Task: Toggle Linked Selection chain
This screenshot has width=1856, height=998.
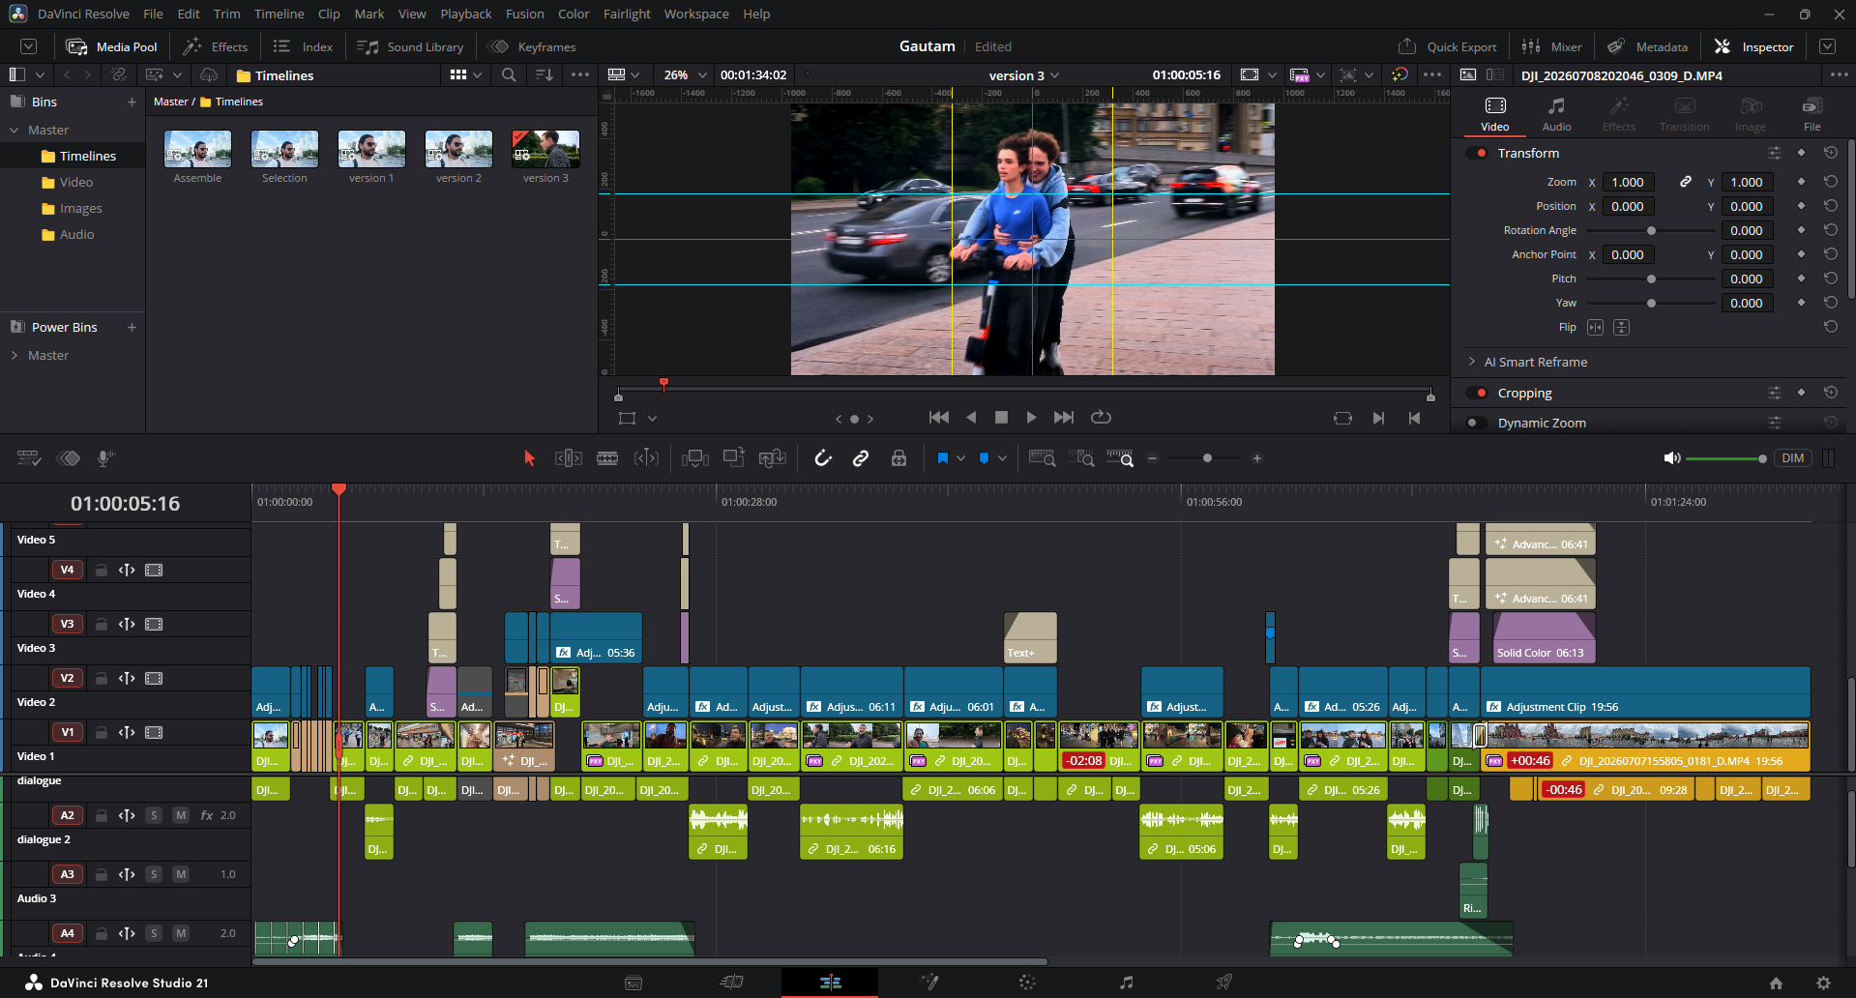Action: 861,458
